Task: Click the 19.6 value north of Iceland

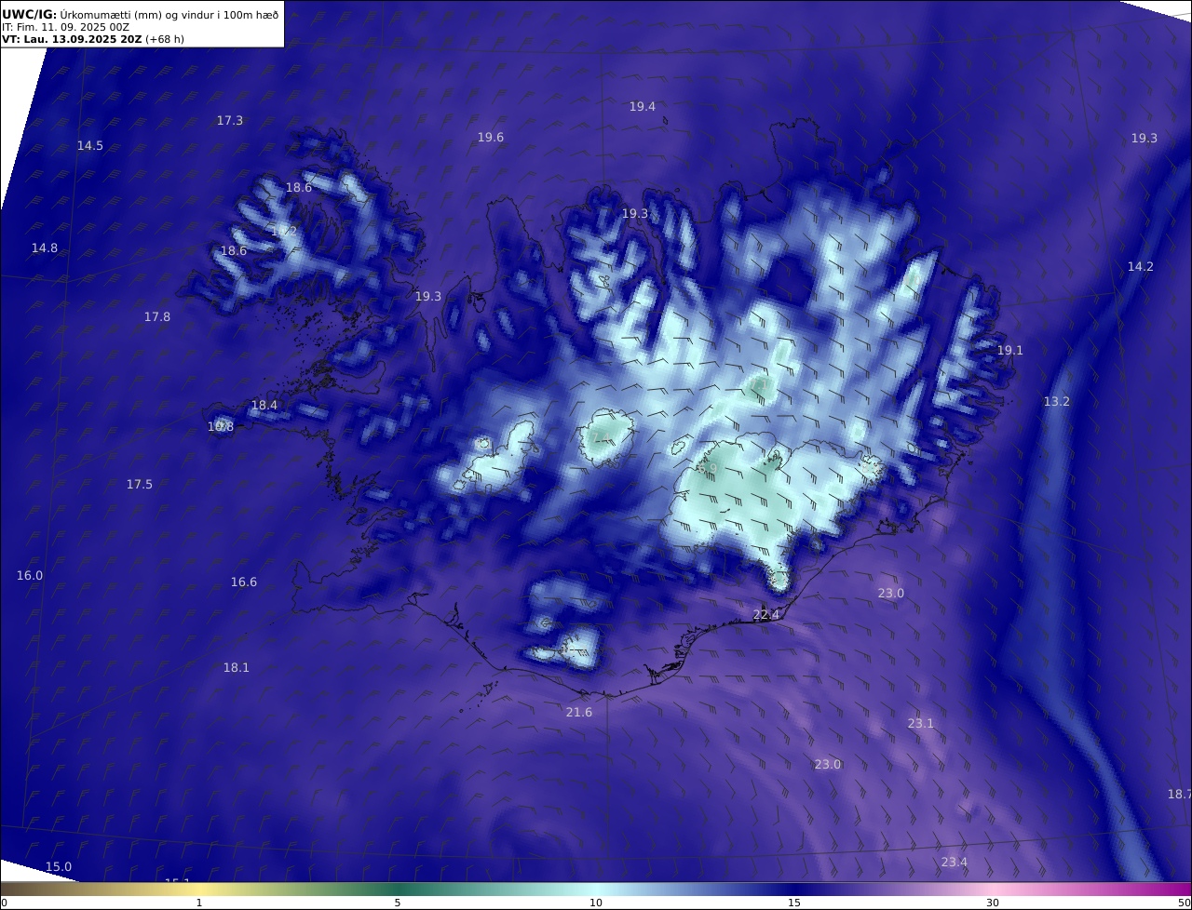Action: (x=491, y=138)
